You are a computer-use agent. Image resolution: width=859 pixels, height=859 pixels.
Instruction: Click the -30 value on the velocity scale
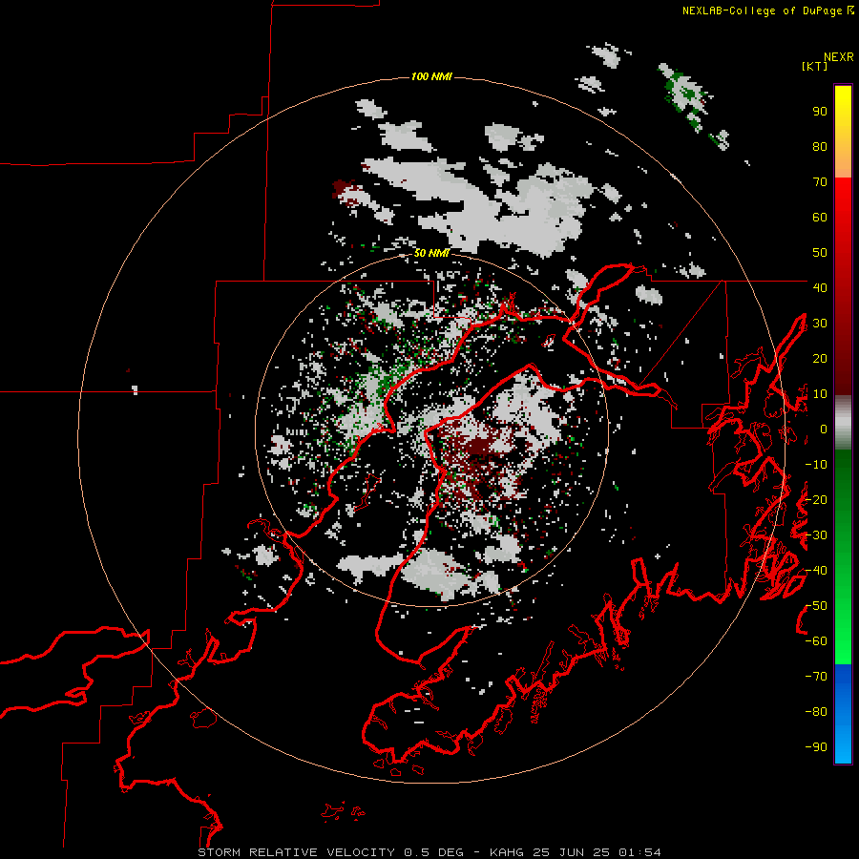click(816, 535)
